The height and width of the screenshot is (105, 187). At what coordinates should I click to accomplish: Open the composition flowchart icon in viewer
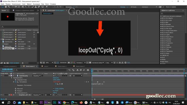122,63
